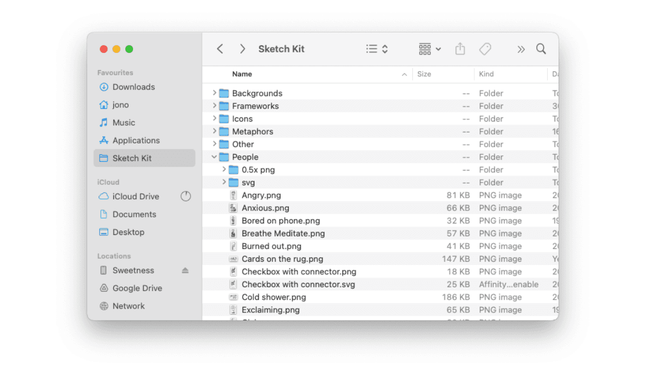
Task: Go to Applications in the sidebar
Action: pyautogui.click(x=136, y=141)
